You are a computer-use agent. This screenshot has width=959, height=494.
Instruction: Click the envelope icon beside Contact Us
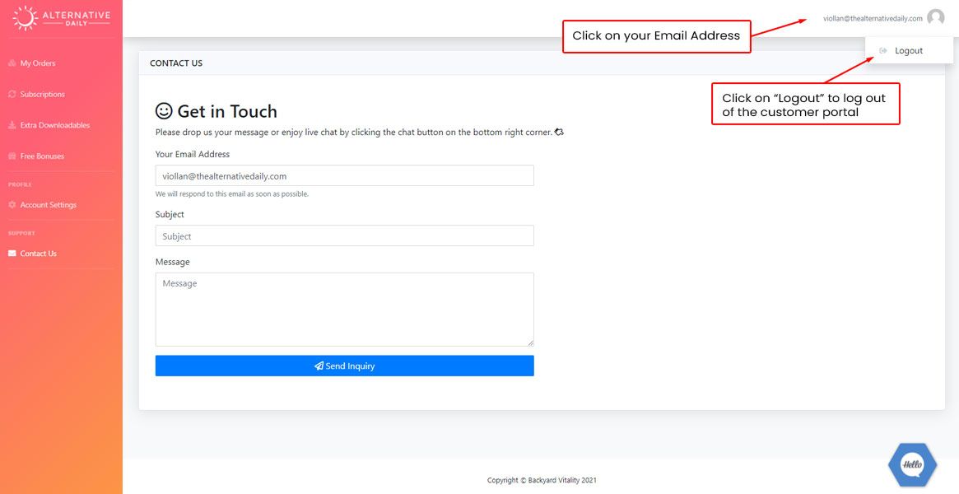tap(12, 254)
